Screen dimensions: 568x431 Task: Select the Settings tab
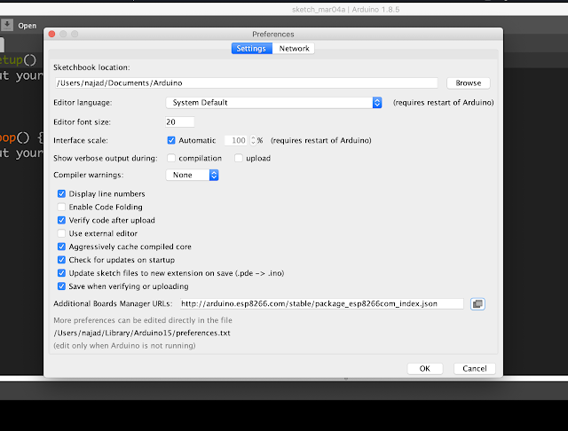tap(250, 49)
